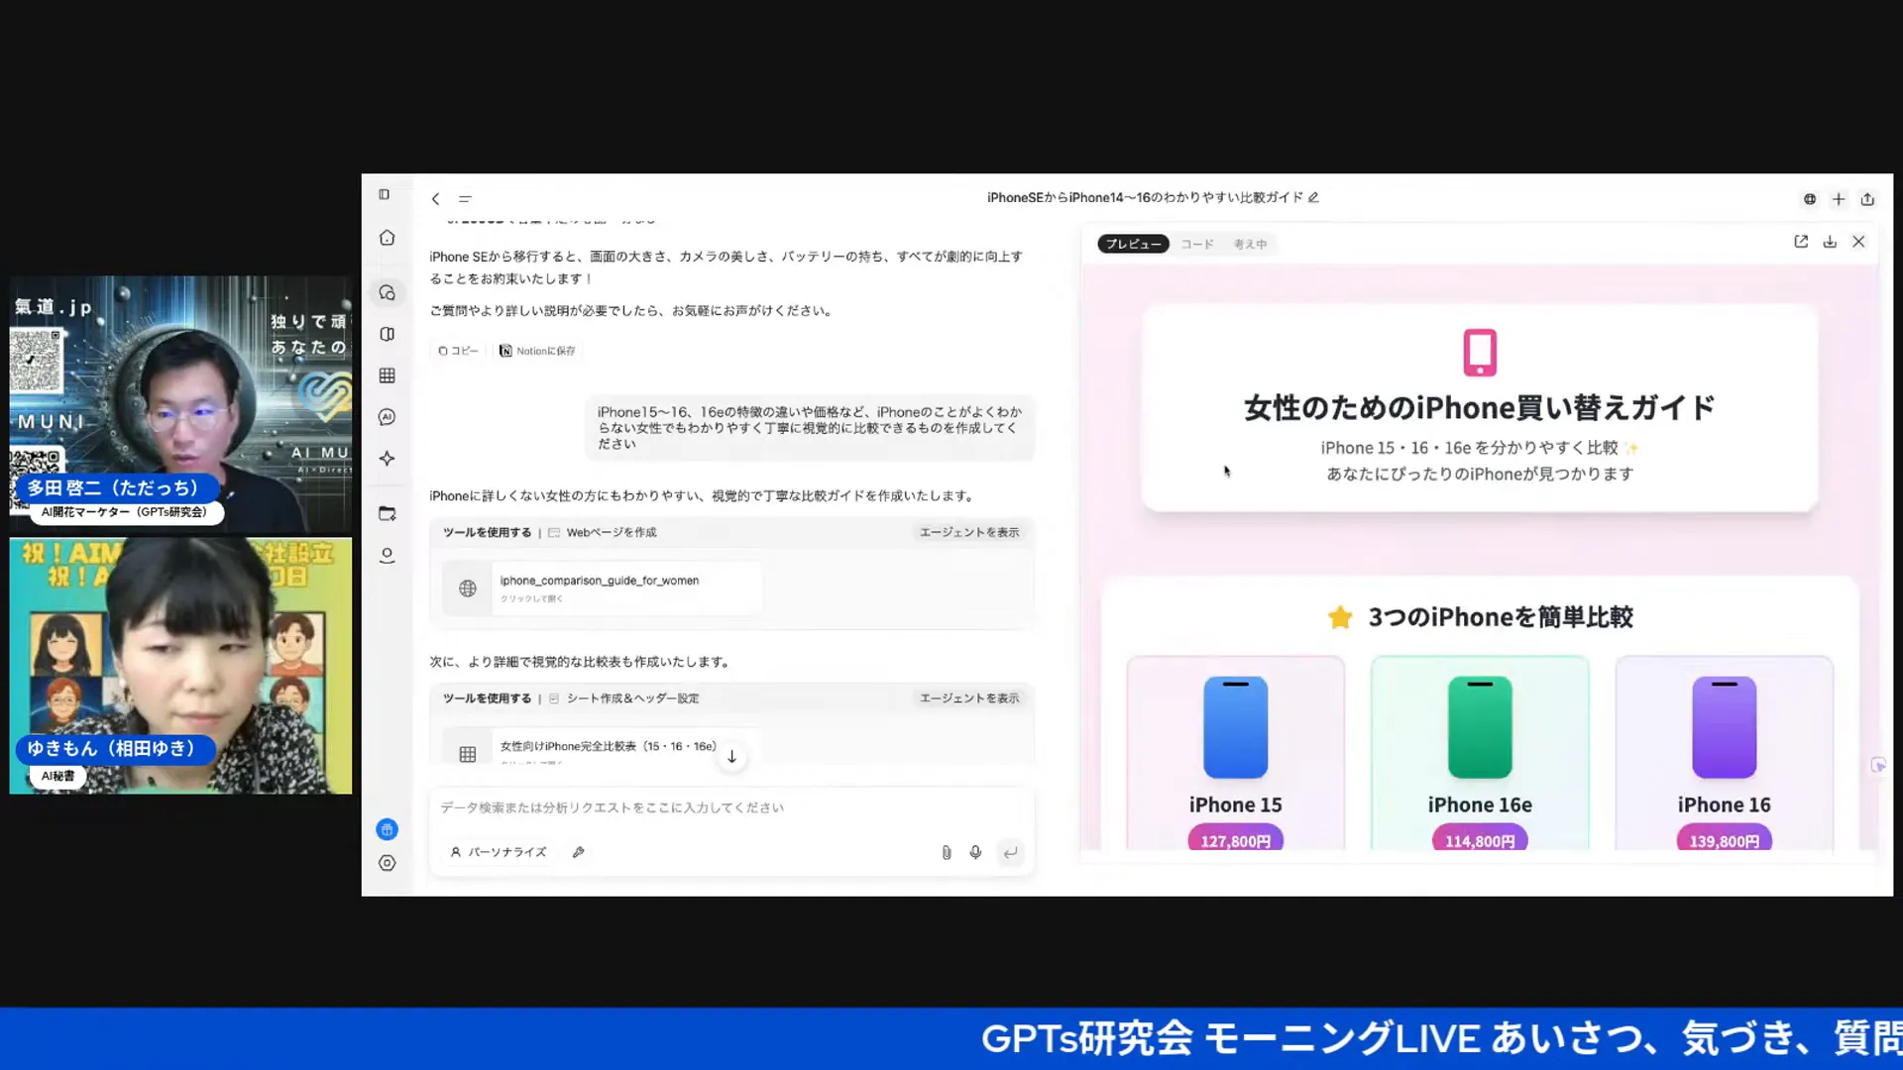Click the Notionに保存 button
Image resolution: width=1903 pixels, height=1070 pixels.
(x=538, y=351)
